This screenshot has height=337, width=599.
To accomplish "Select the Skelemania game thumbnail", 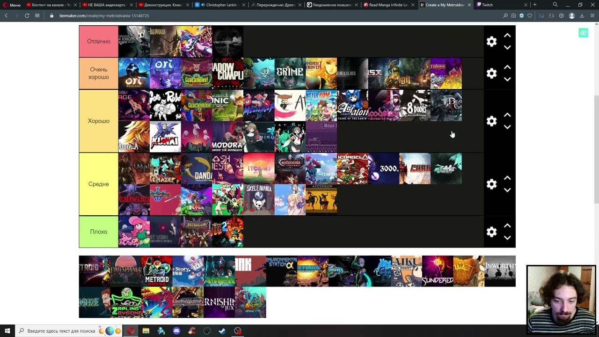I will pos(259,200).
